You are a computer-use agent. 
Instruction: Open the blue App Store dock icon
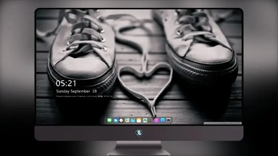pyautogui.click(x=163, y=120)
